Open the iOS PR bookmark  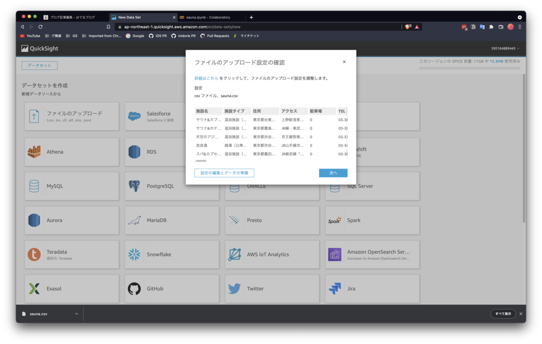point(158,36)
